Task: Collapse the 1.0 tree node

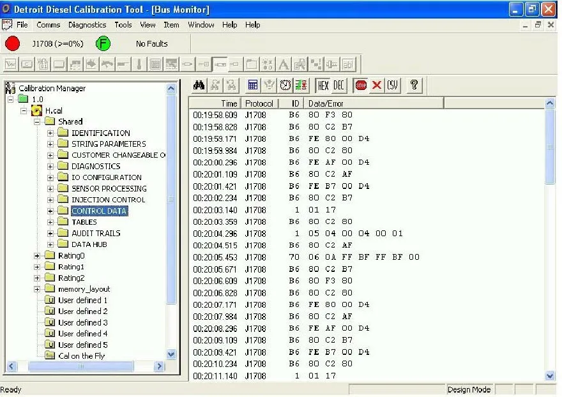Action: [x=11, y=100]
